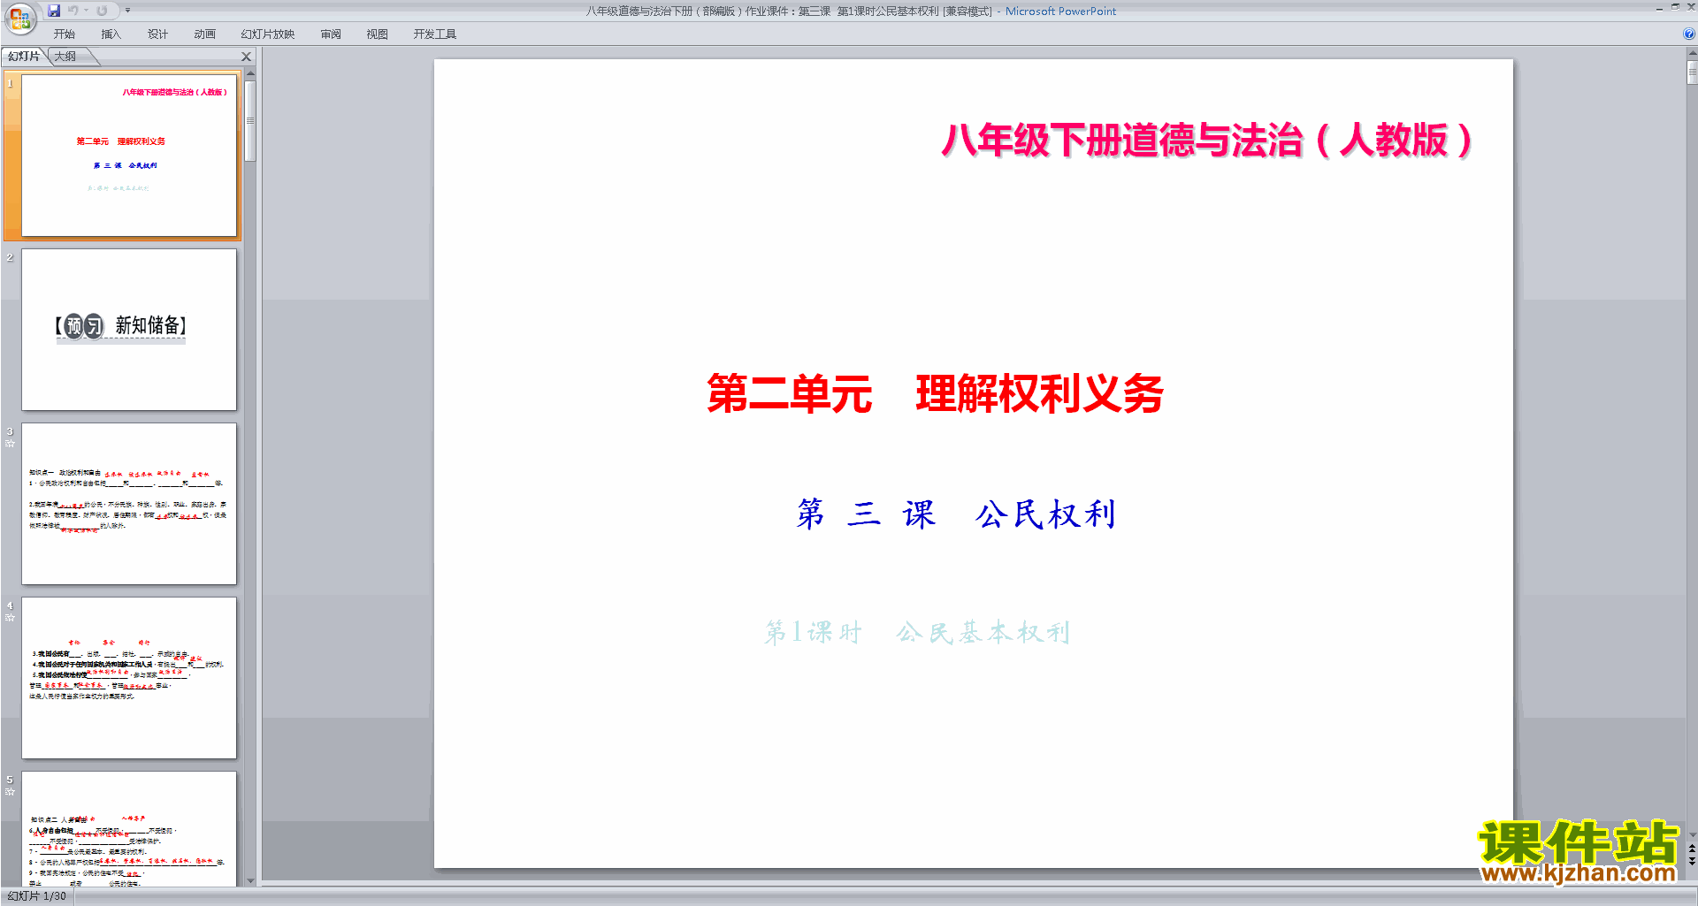
Task: Click animation star icon beside slide 4
Action: 10,618
